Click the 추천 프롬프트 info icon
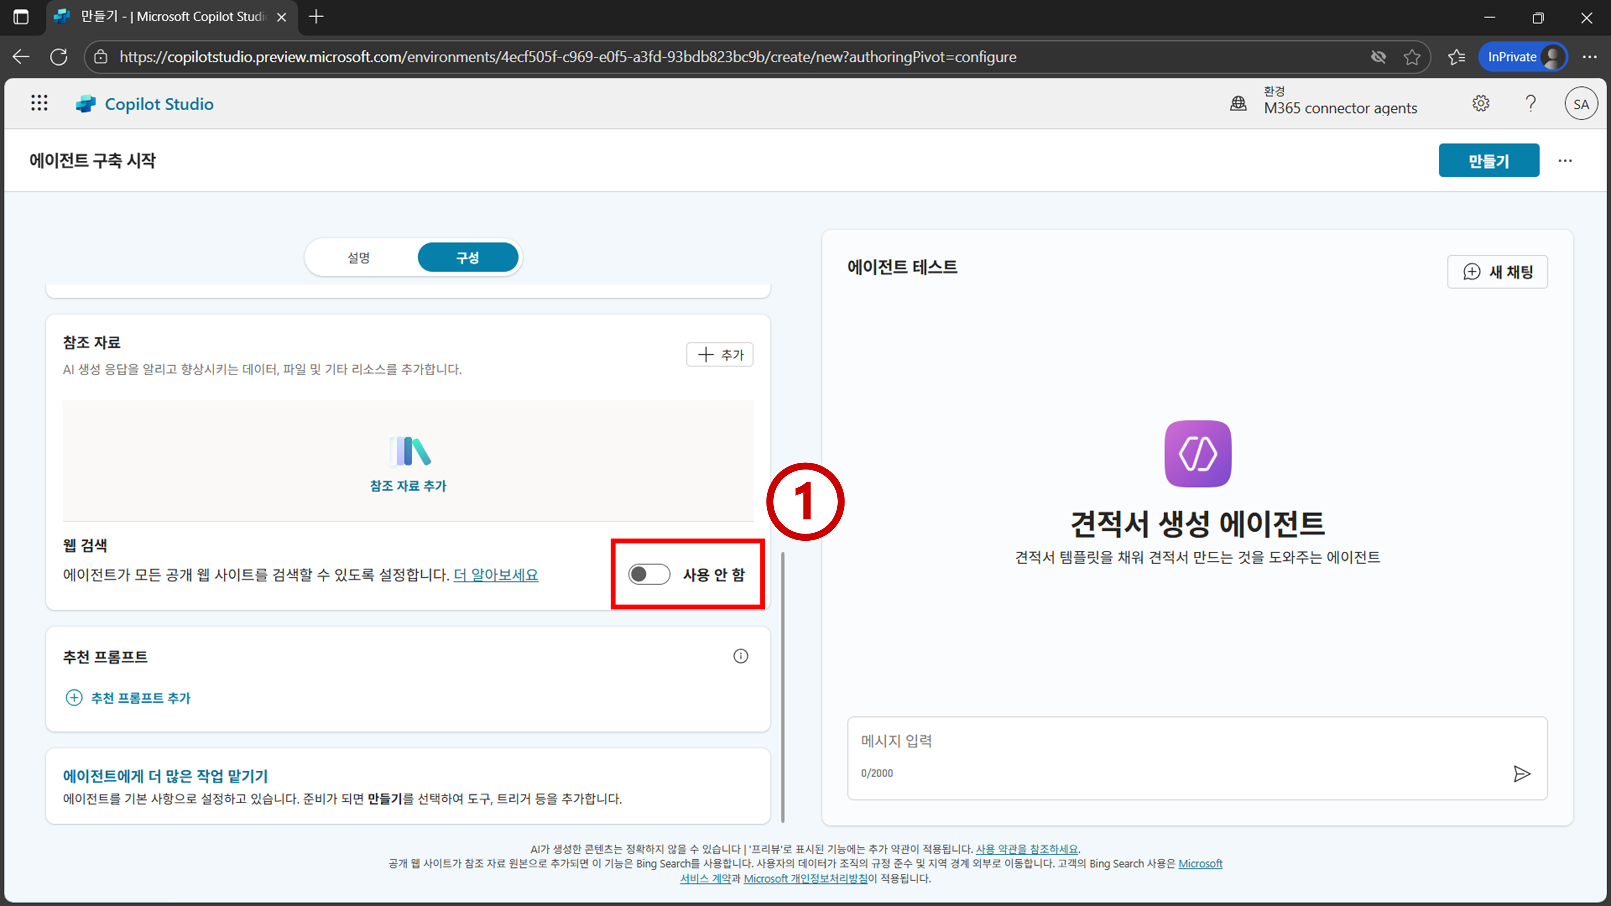The height and width of the screenshot is (906, 1611). [x=741, y=656]
